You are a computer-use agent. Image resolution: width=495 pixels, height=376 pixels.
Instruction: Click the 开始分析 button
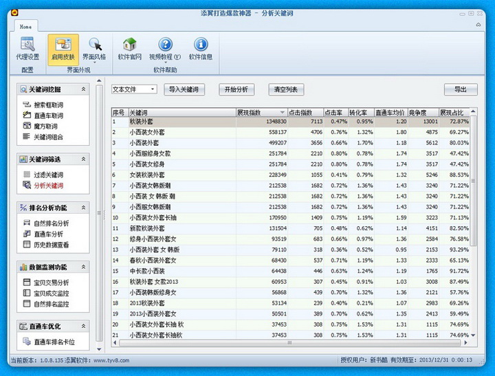click(236, 89)
